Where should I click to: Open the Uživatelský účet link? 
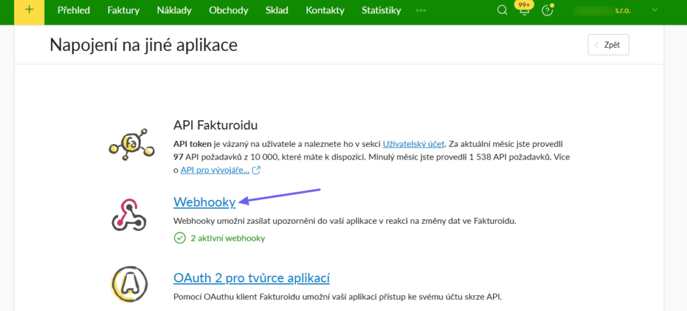coord(413,143)
